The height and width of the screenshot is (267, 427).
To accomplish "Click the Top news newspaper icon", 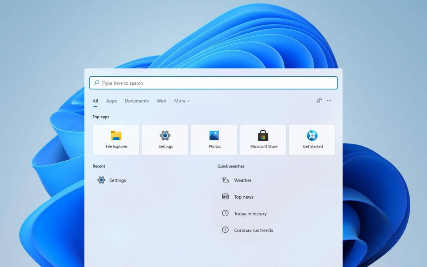I will coord(225,197).
